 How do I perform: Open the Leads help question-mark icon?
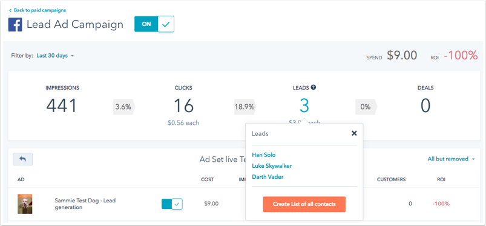[314, 87]
